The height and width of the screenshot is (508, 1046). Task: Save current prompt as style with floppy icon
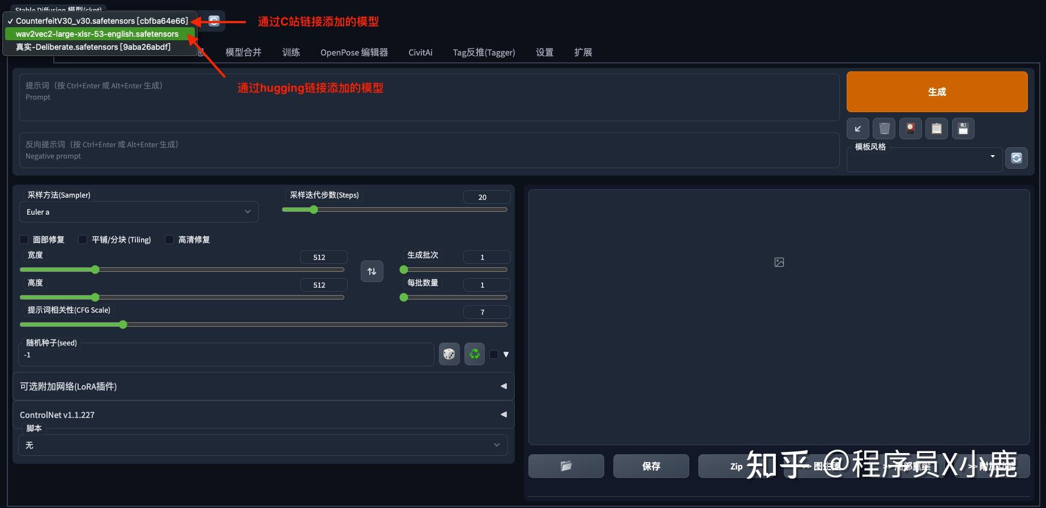click(963, 129)
